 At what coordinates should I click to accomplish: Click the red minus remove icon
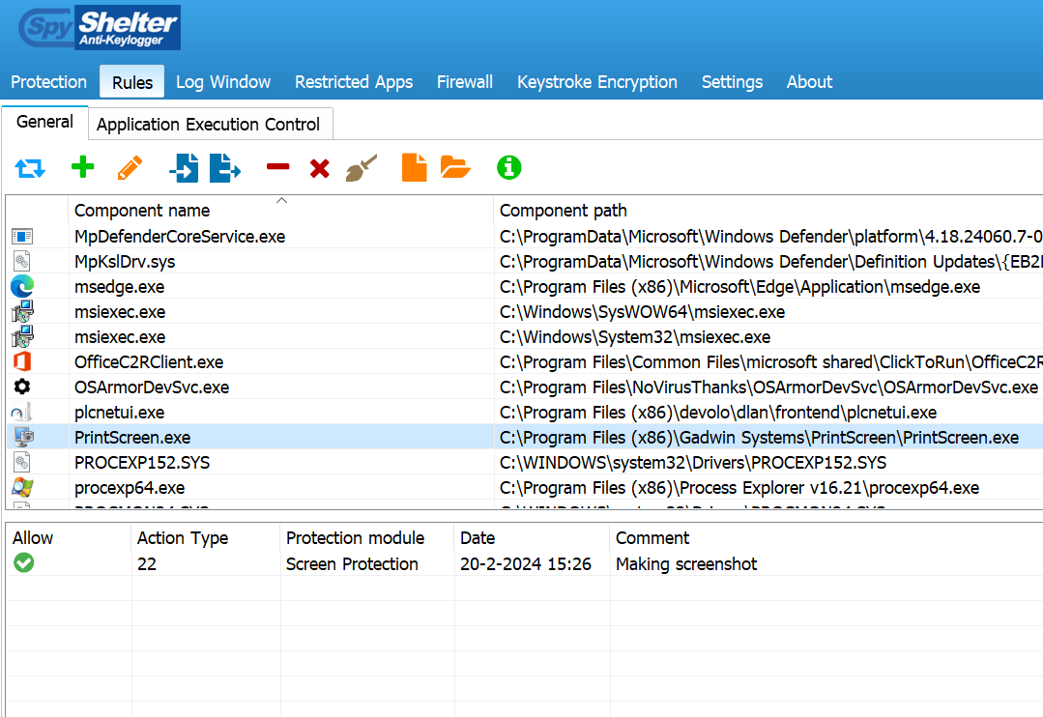(277, 168)
